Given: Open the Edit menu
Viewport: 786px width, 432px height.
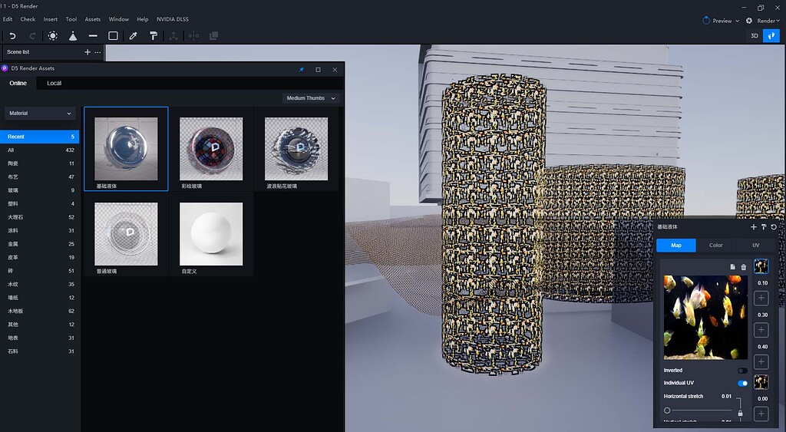Looking at the screenshot, I should coord(8,19).
